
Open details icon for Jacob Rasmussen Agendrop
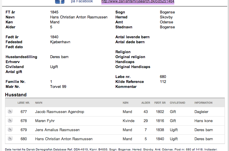[x=10, y=111]
